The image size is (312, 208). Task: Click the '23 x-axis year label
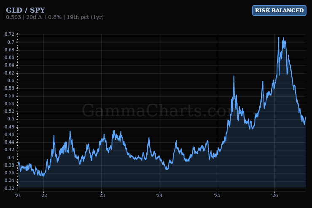pos(102,196)
